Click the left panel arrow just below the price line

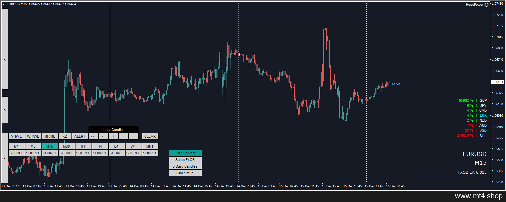tap(5, 110)
